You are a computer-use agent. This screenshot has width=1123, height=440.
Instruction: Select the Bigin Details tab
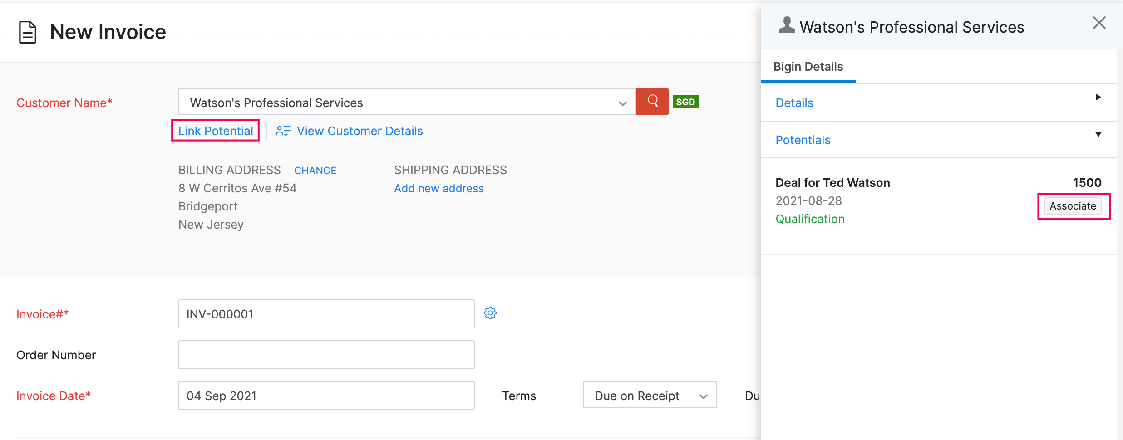click(x=808, y=67)
